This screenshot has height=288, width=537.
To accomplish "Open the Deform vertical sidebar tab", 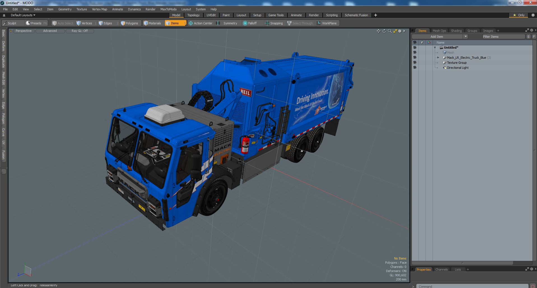I will pos(3,46).
